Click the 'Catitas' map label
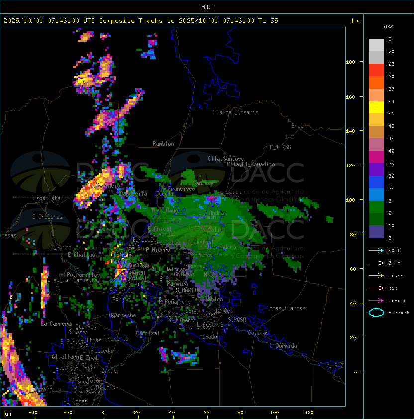This screenshot has height=419, width=414. point(258,333)
